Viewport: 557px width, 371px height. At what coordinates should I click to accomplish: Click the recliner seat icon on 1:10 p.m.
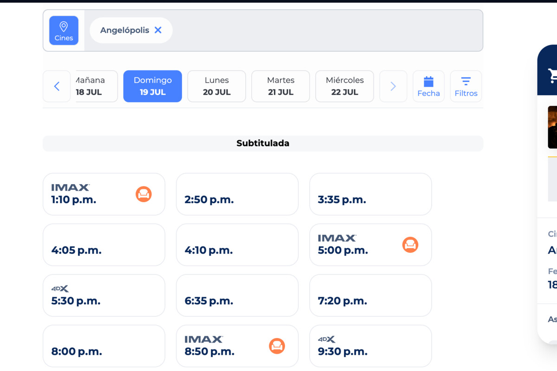click(144, 194)
